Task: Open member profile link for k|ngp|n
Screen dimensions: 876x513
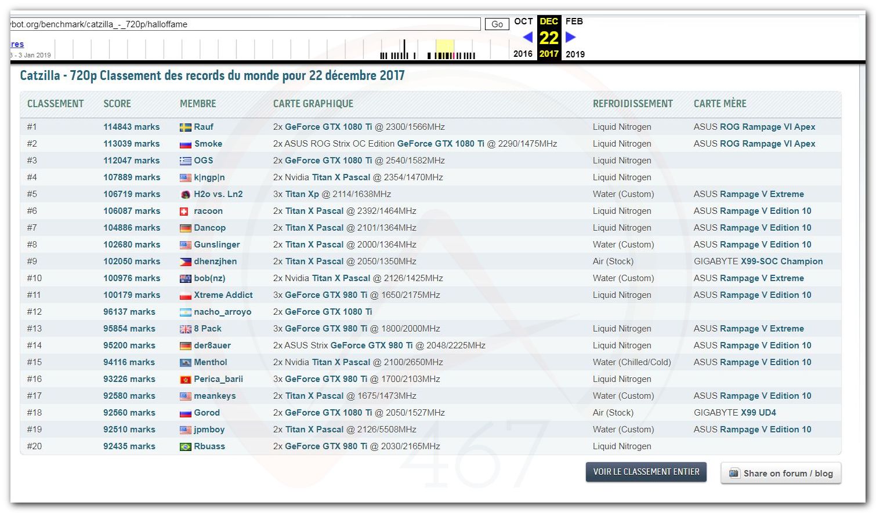Action: coord(209,177)
